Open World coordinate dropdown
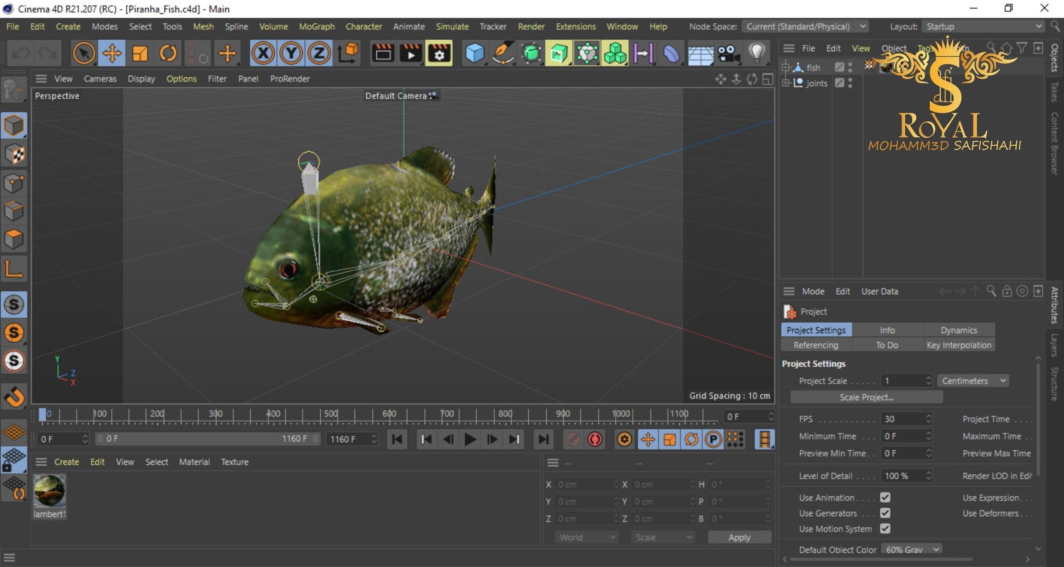Screen dimensions: 1064x567 [587, 537]
